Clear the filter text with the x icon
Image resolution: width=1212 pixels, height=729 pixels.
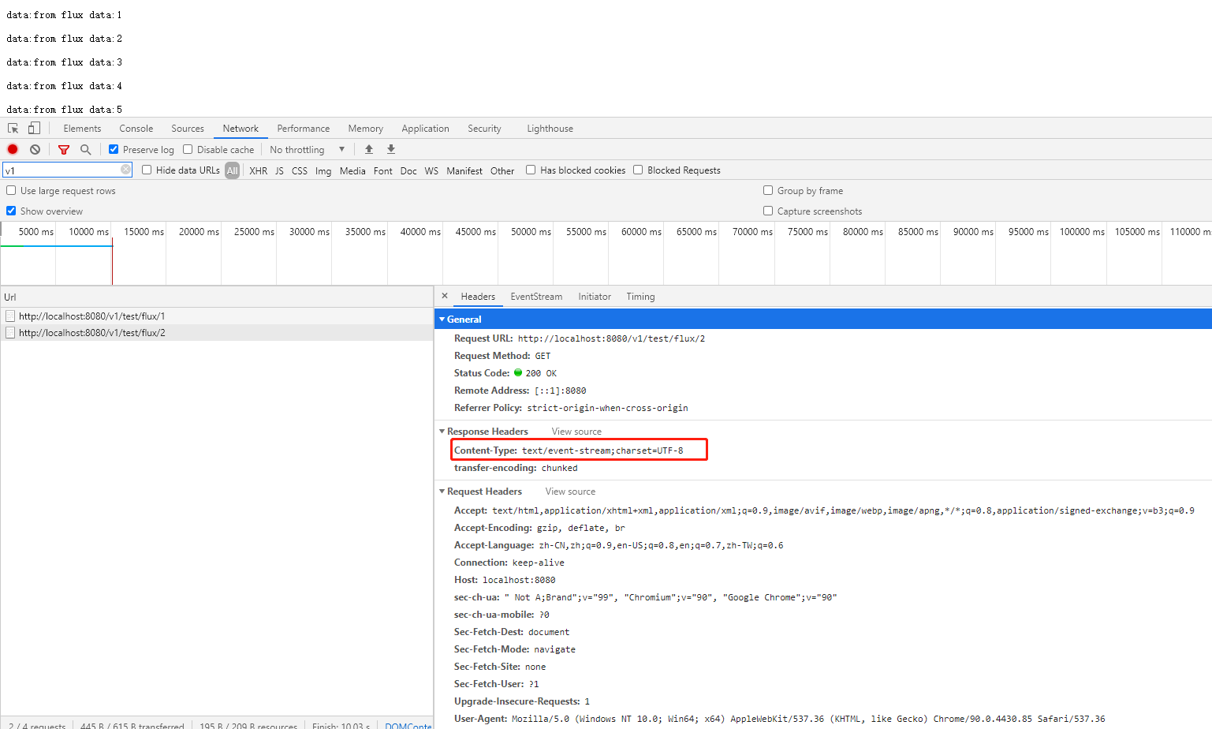125,170
